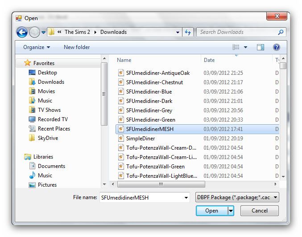
Task: Click the file icon for SFUmedidiner-Blue
Action: 121,91
